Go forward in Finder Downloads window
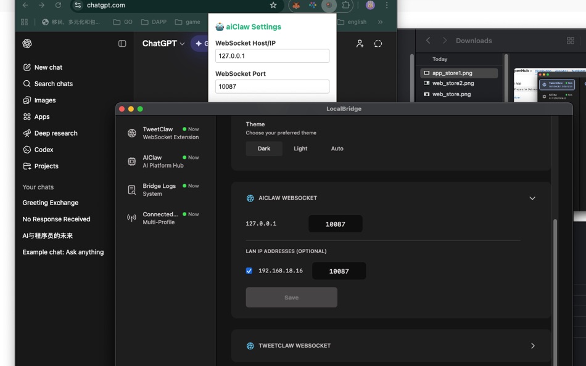This screenshot has width=586, height=366. (444, 40)
